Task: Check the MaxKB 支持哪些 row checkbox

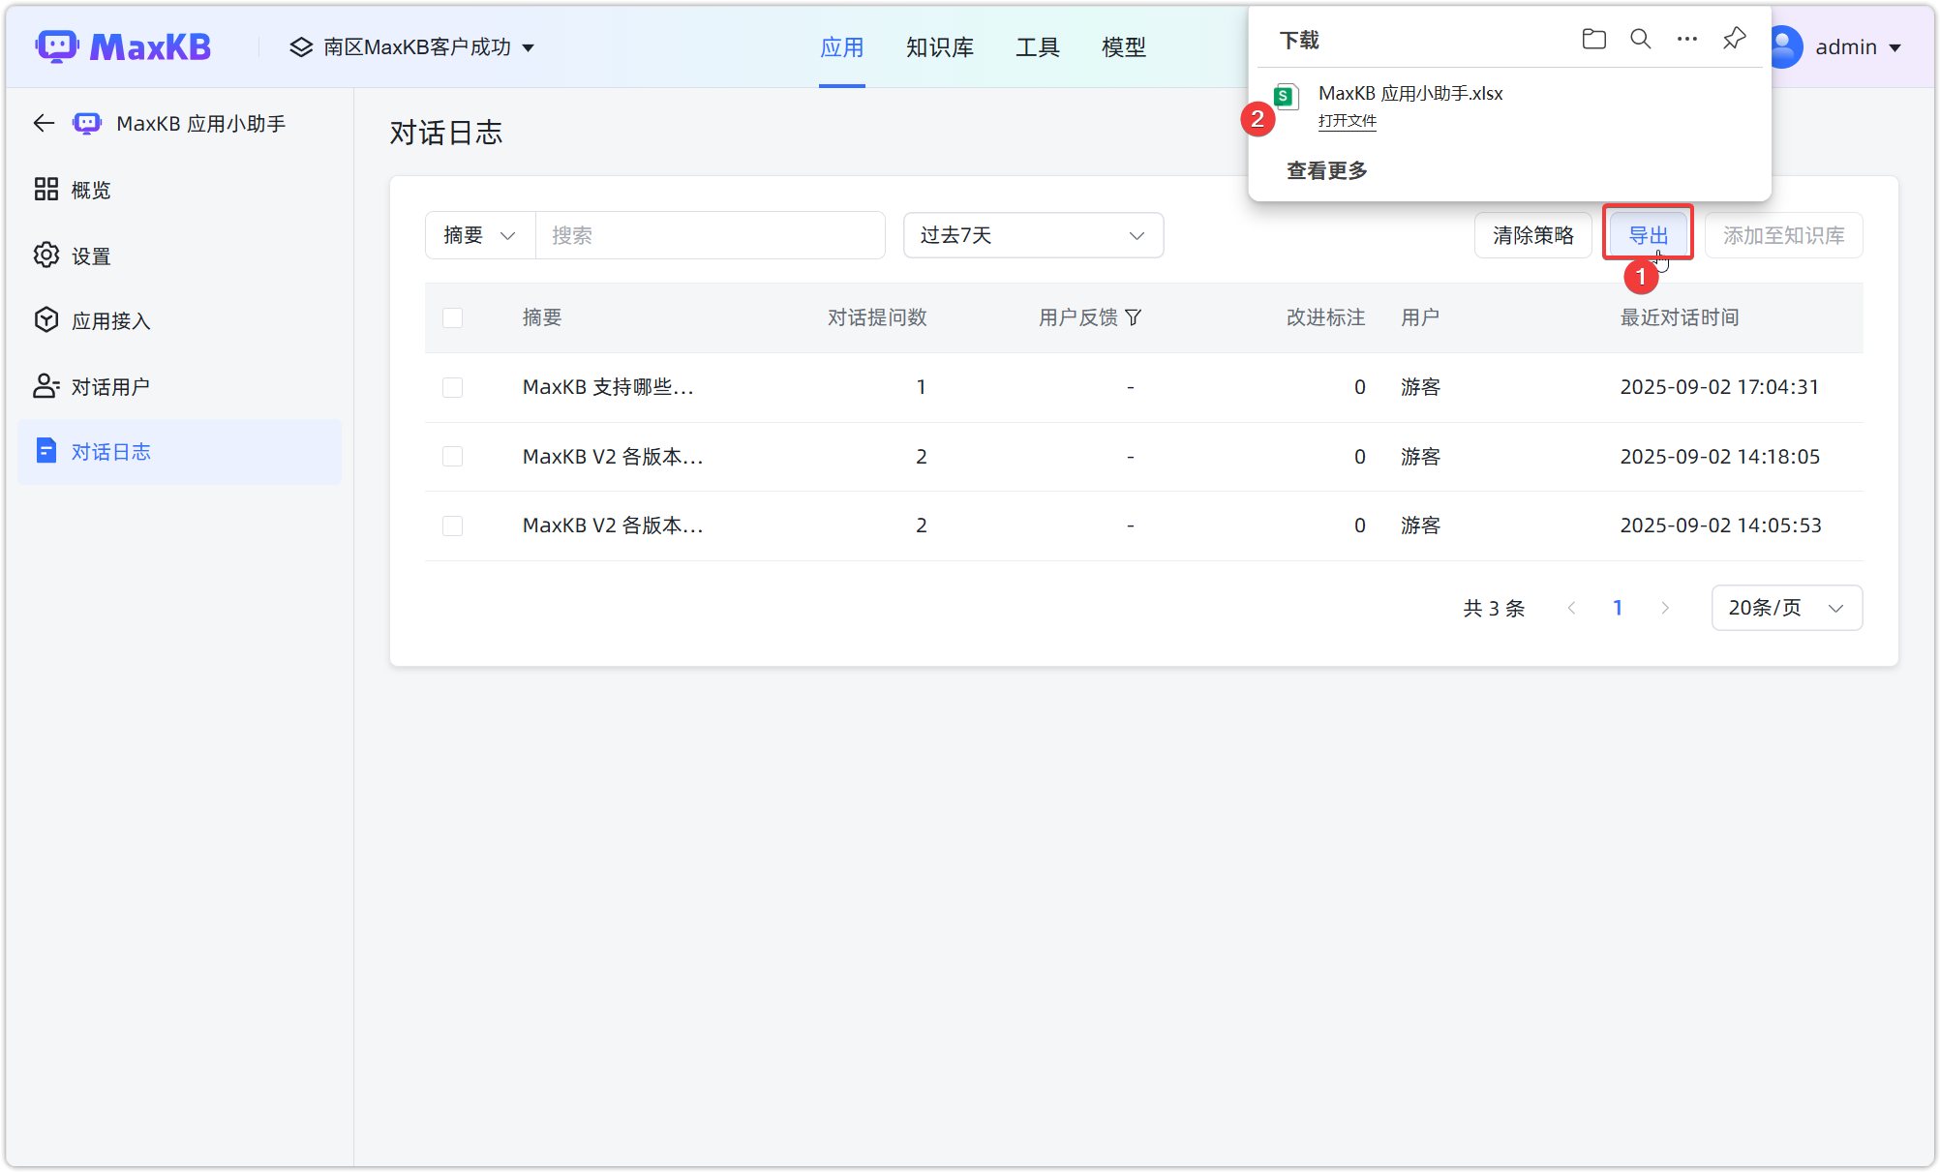Action: click(452, 387)
